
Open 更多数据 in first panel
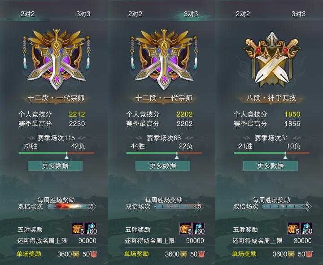pyautogui.click(x=55, y=166)
